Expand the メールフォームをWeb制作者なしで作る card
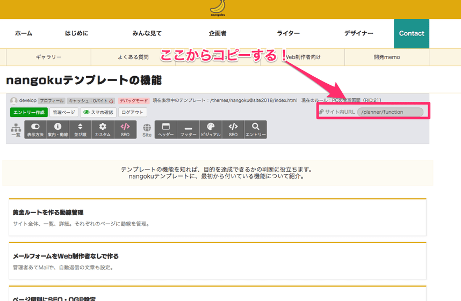 coord(217,261)
